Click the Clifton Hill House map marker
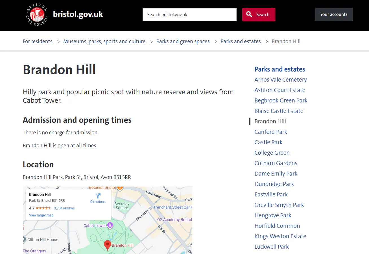Viewport: 369px width, 254px height. pos(24,240)
